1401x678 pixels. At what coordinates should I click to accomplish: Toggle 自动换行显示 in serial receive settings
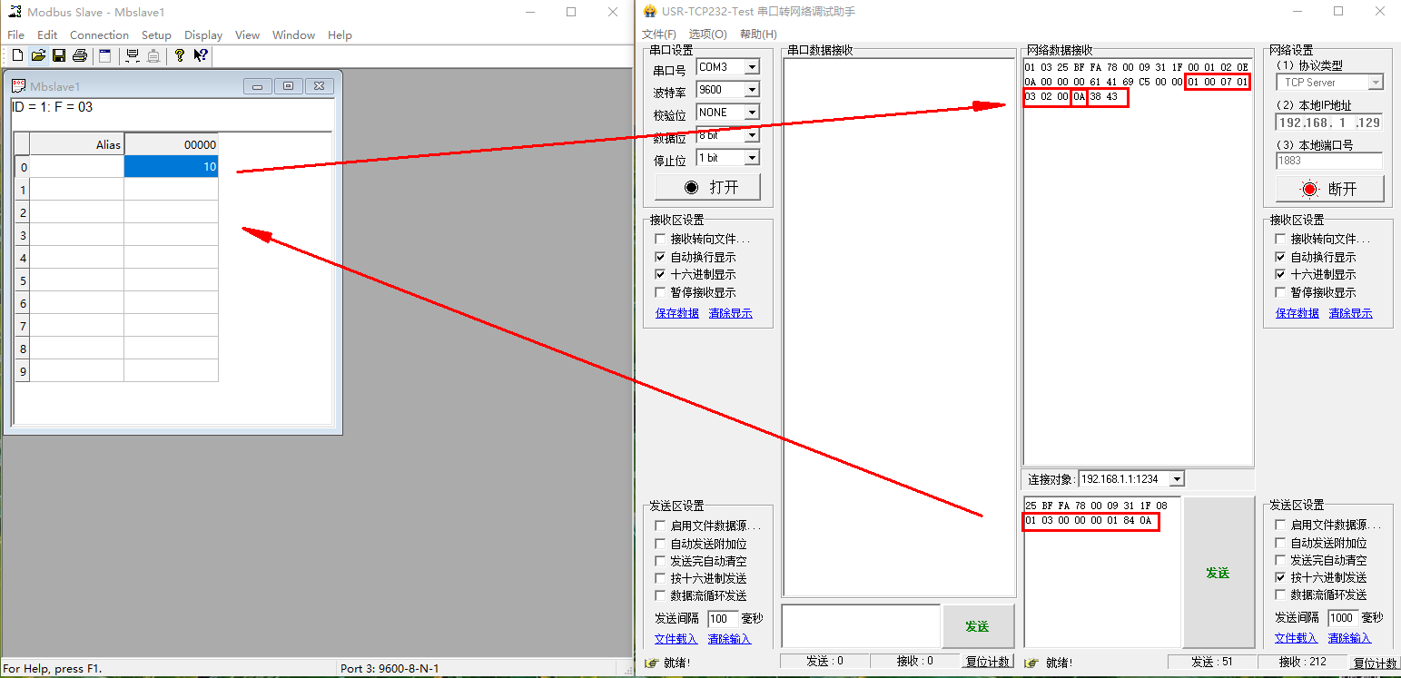click(660, 257)
